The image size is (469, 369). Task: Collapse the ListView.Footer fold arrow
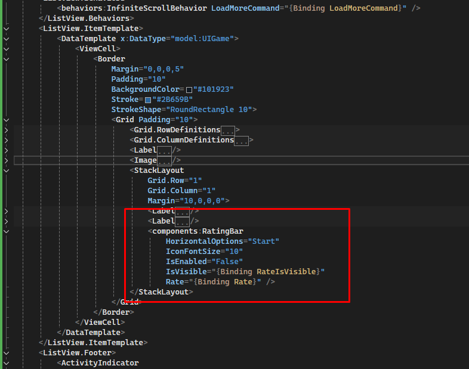tap(7, 353)
